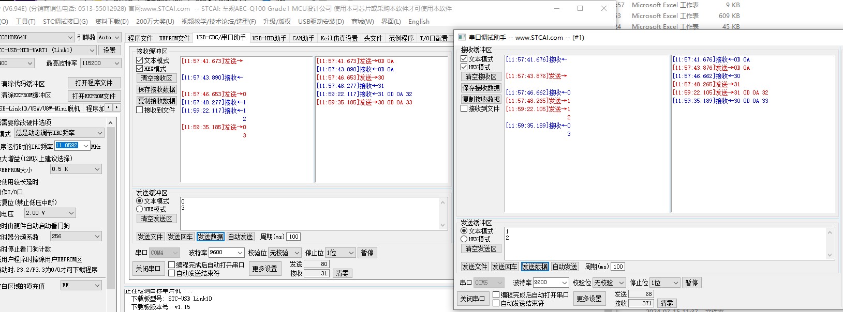Switch to the Keil仿真设置 tab
The height and width of the screenshot is (312, 843).
pos(339,38)
